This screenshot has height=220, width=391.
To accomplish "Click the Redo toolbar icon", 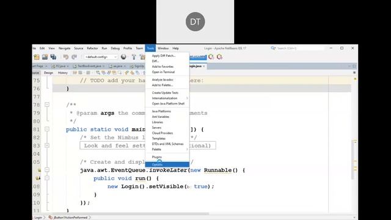I will (74, 57).
